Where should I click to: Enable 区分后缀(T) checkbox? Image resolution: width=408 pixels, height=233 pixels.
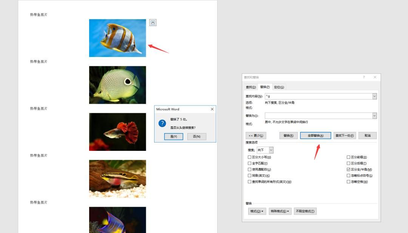[x=348, y=163]
